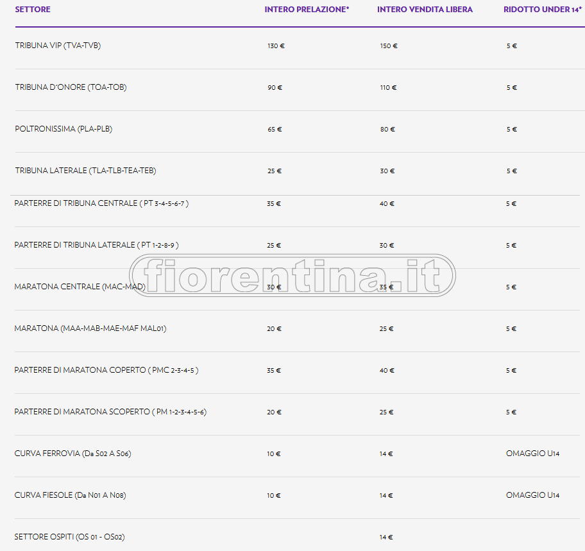
Task: Click 40 € price for Parterre di Maratona Coperto
Action: 387,371
